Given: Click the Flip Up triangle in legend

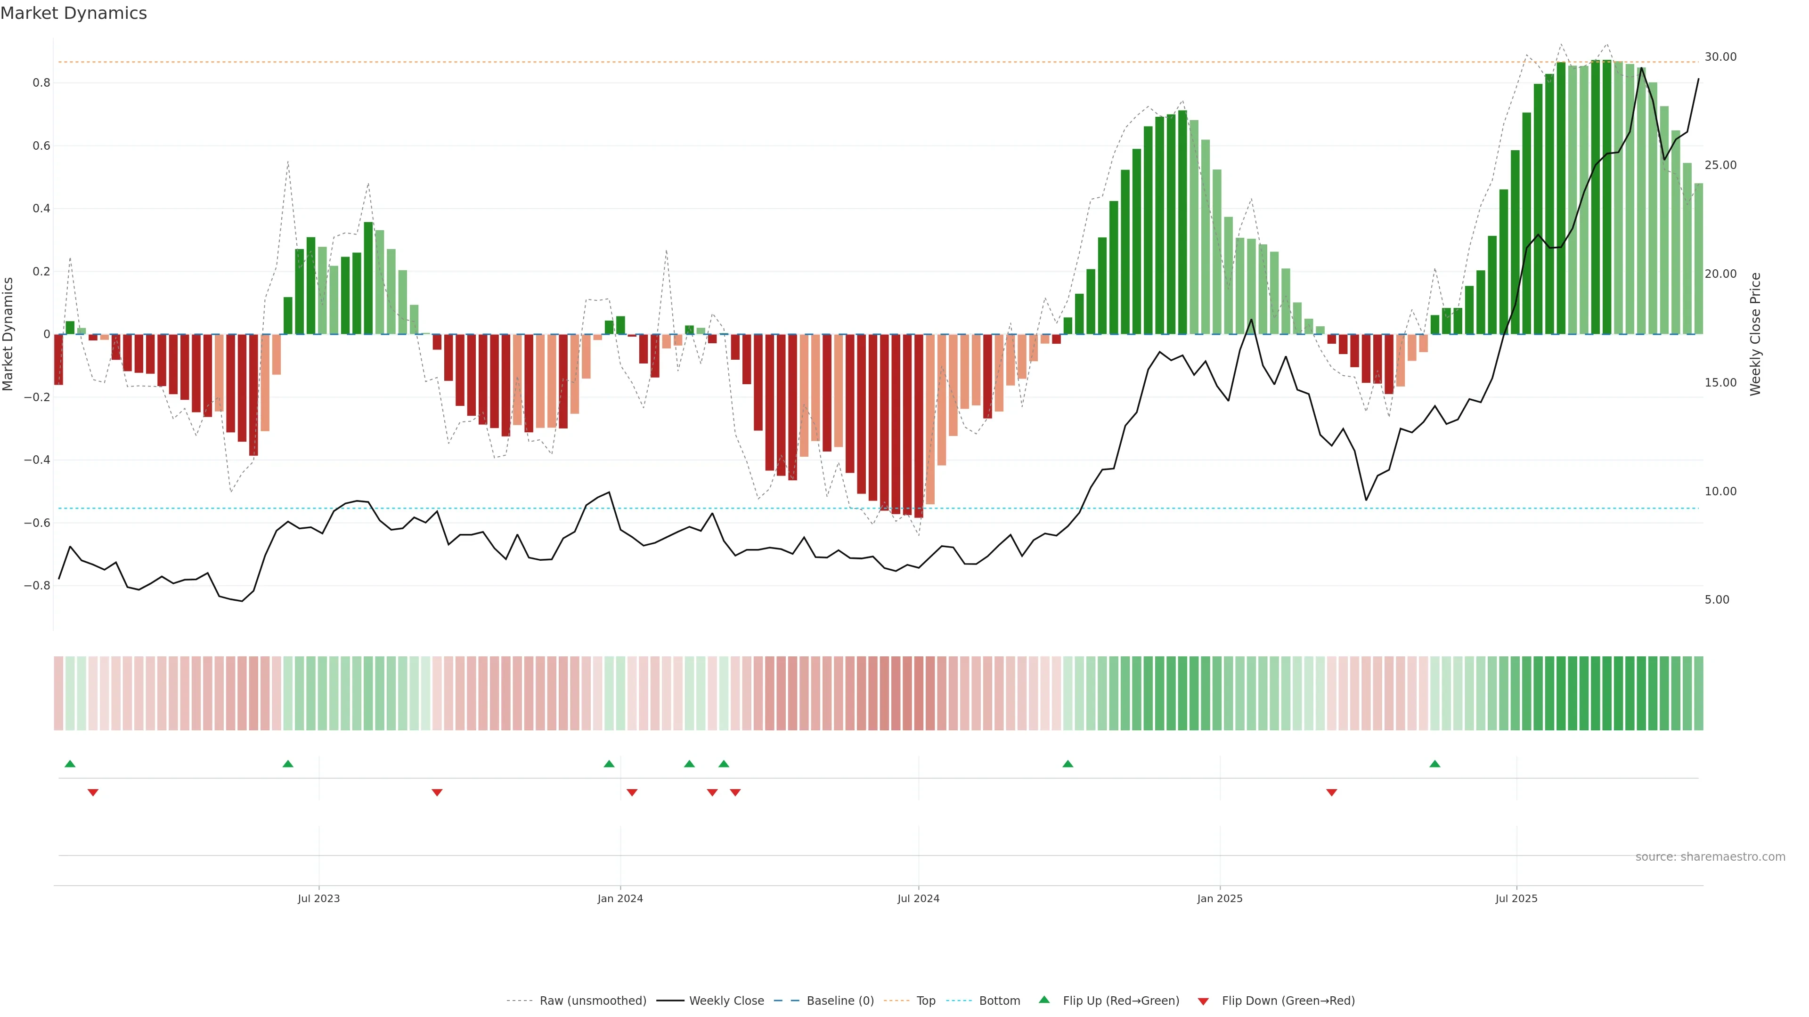Looking at the screenshot, I should click(1044, 1000).
